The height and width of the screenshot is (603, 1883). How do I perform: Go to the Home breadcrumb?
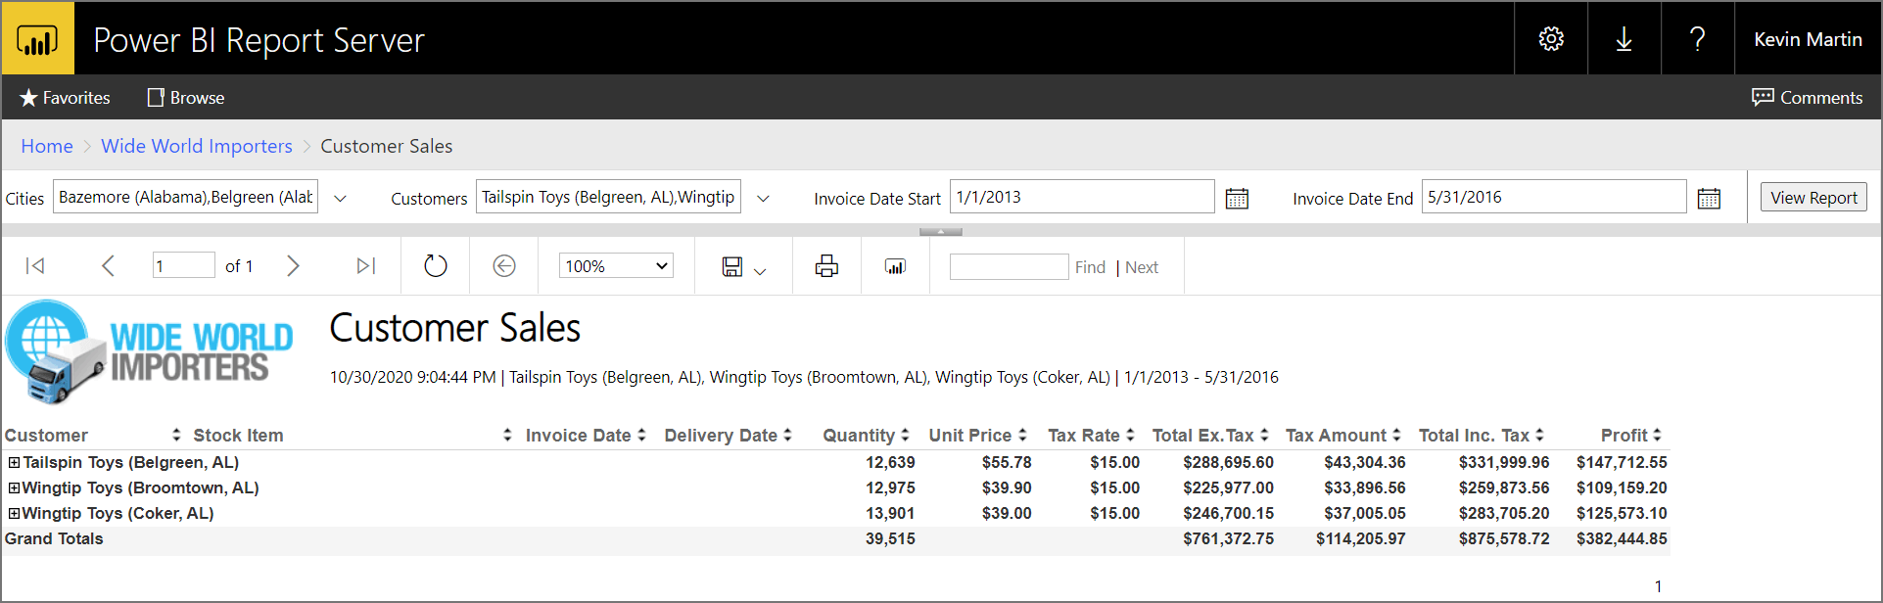(47, 146)
